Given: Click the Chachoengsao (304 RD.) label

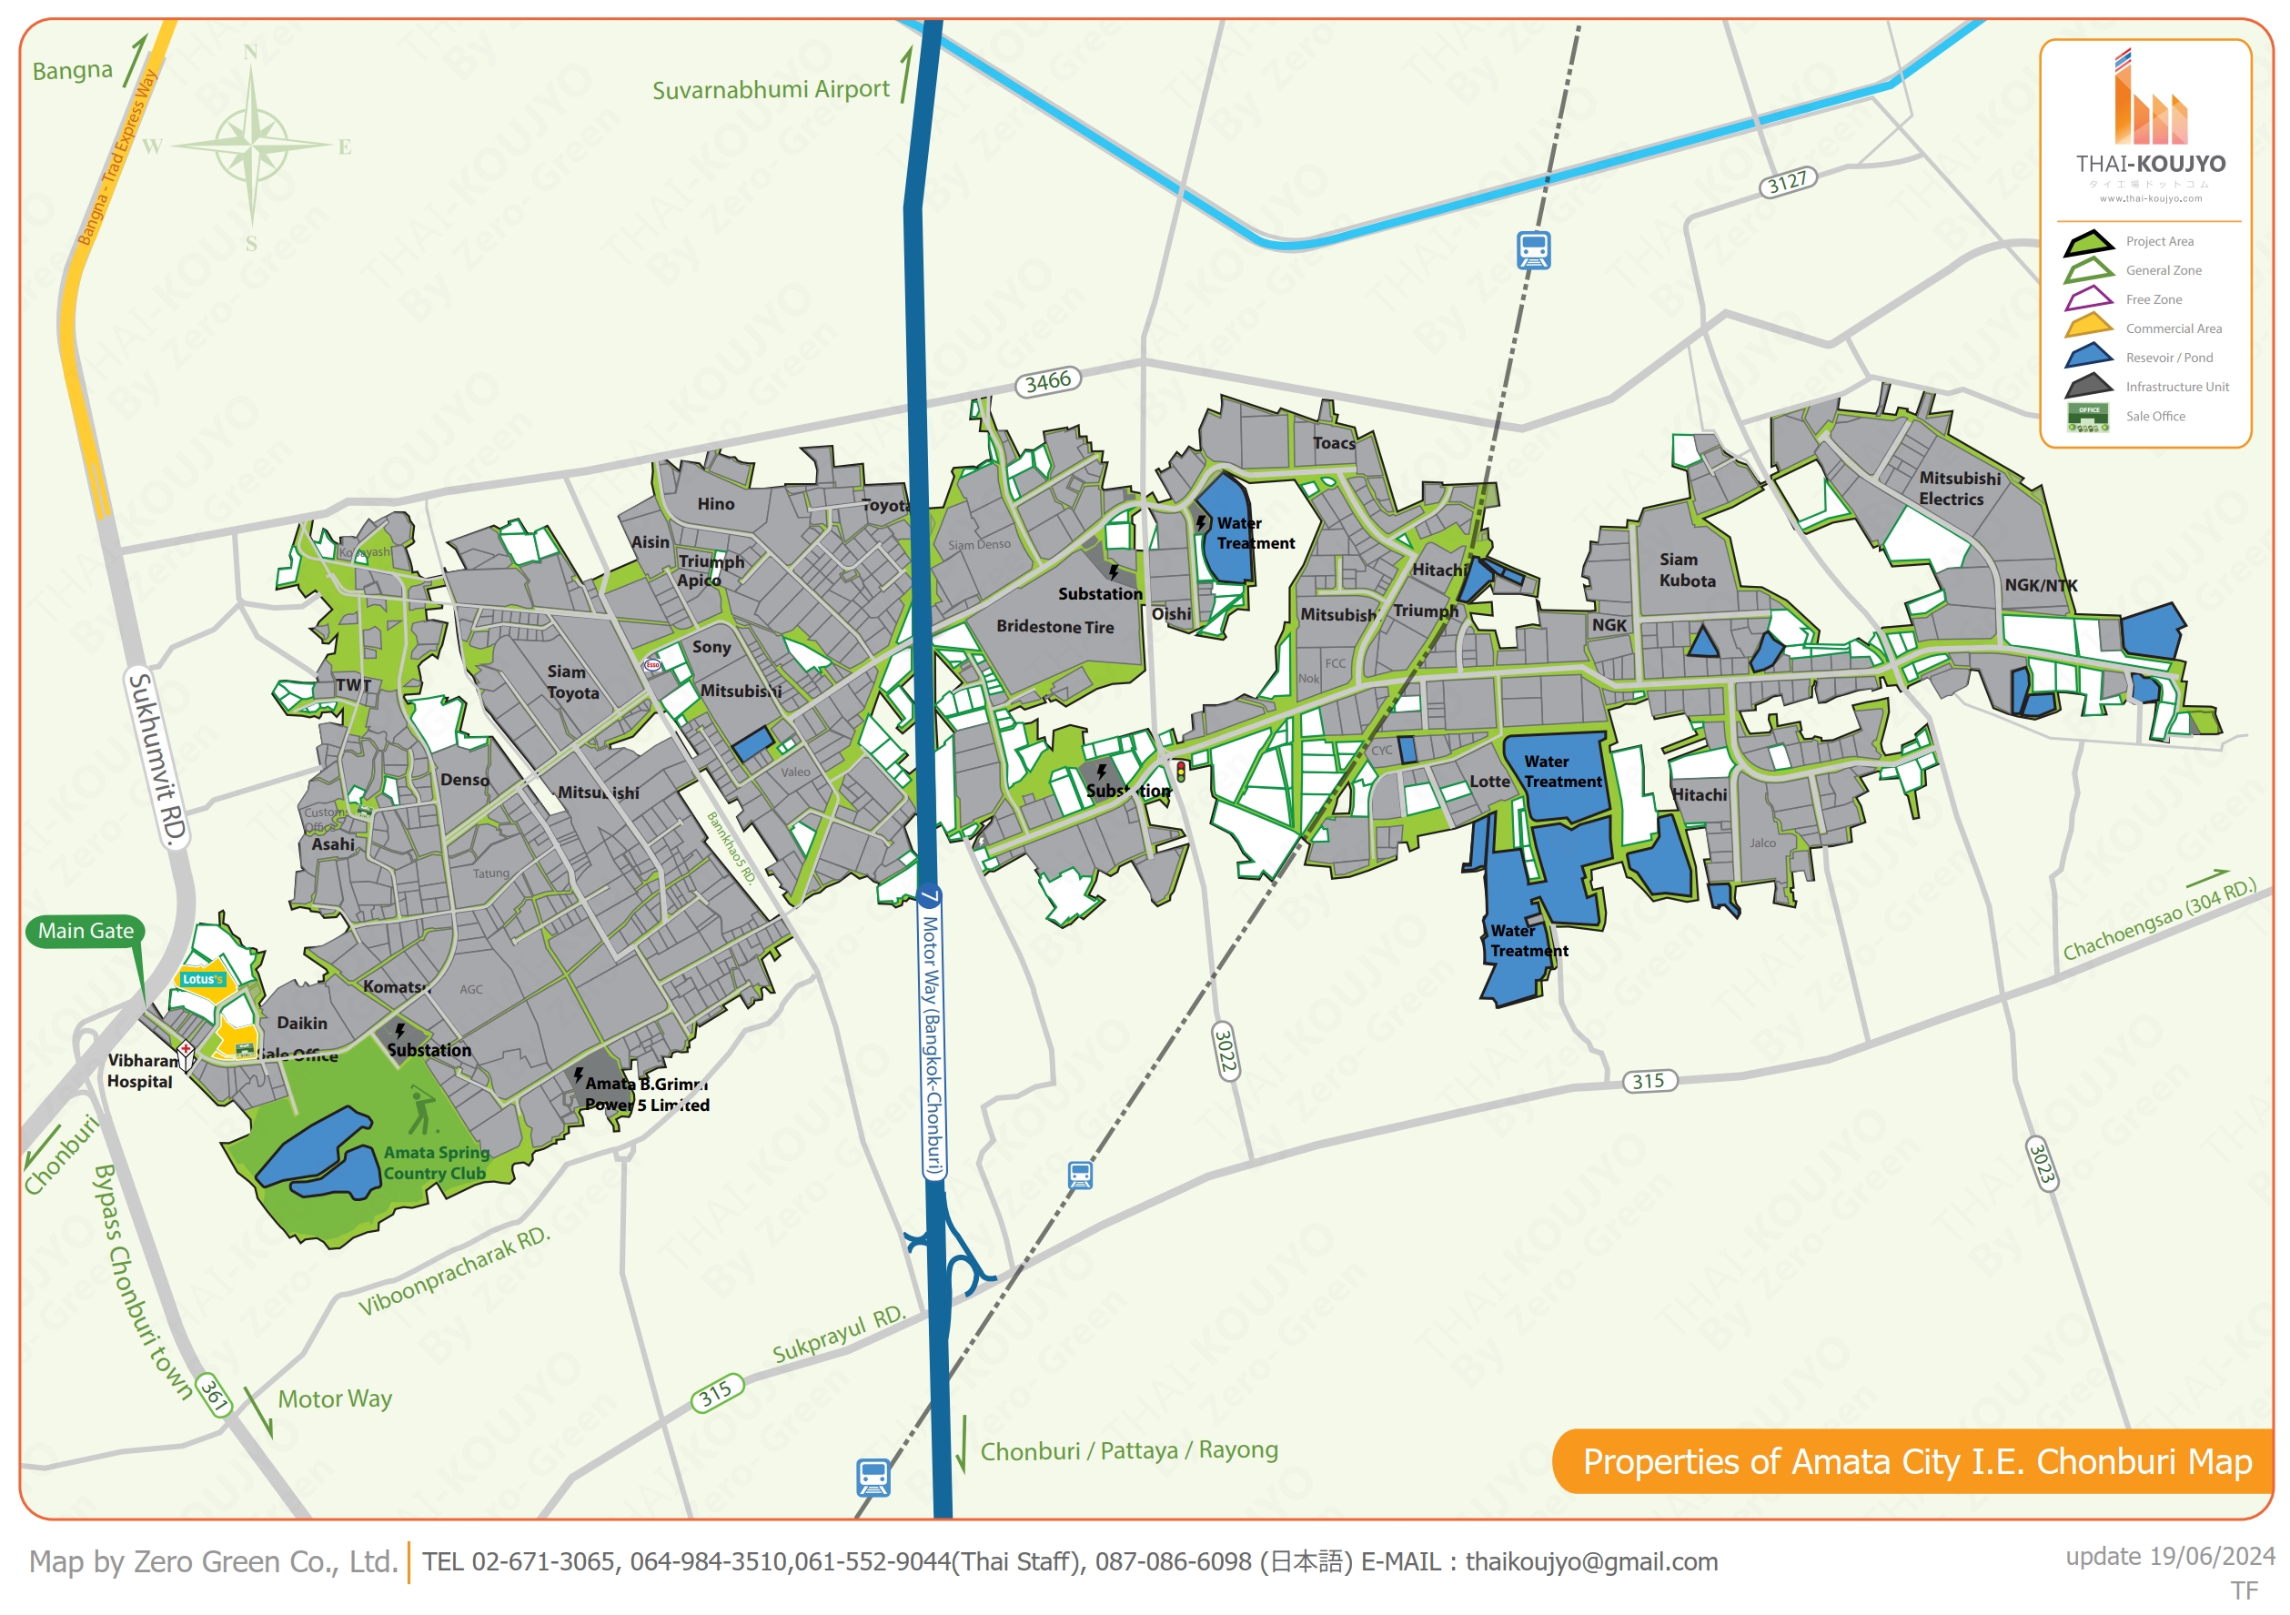Looking at the screenshot, I should tap(2159, 920).
